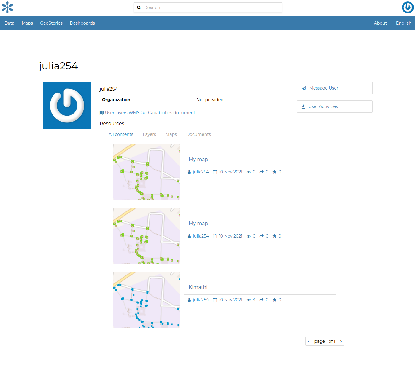This screenshot has width=415, height=365.
Task: Click the Message User button
Action: [334, 88]
